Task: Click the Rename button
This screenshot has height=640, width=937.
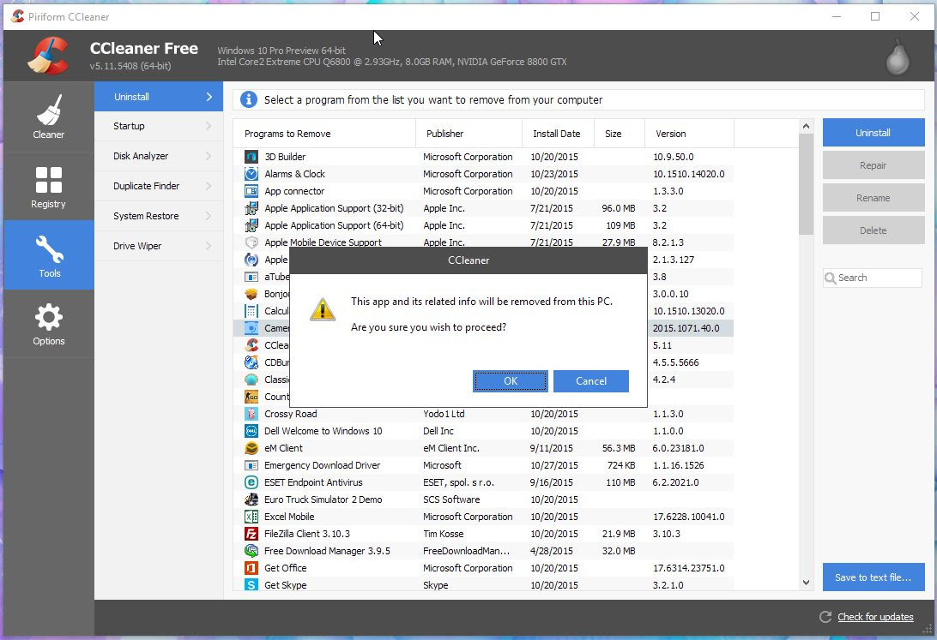Action: (873, 197)
